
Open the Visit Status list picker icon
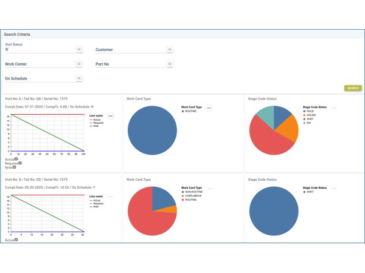[x=79, y=49]
